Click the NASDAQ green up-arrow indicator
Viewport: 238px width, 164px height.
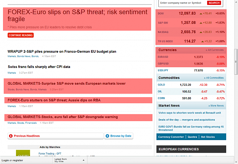coord(201,32)
